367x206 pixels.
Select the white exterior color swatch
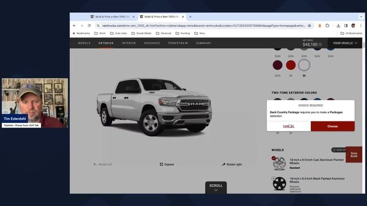tap(304, 65)
